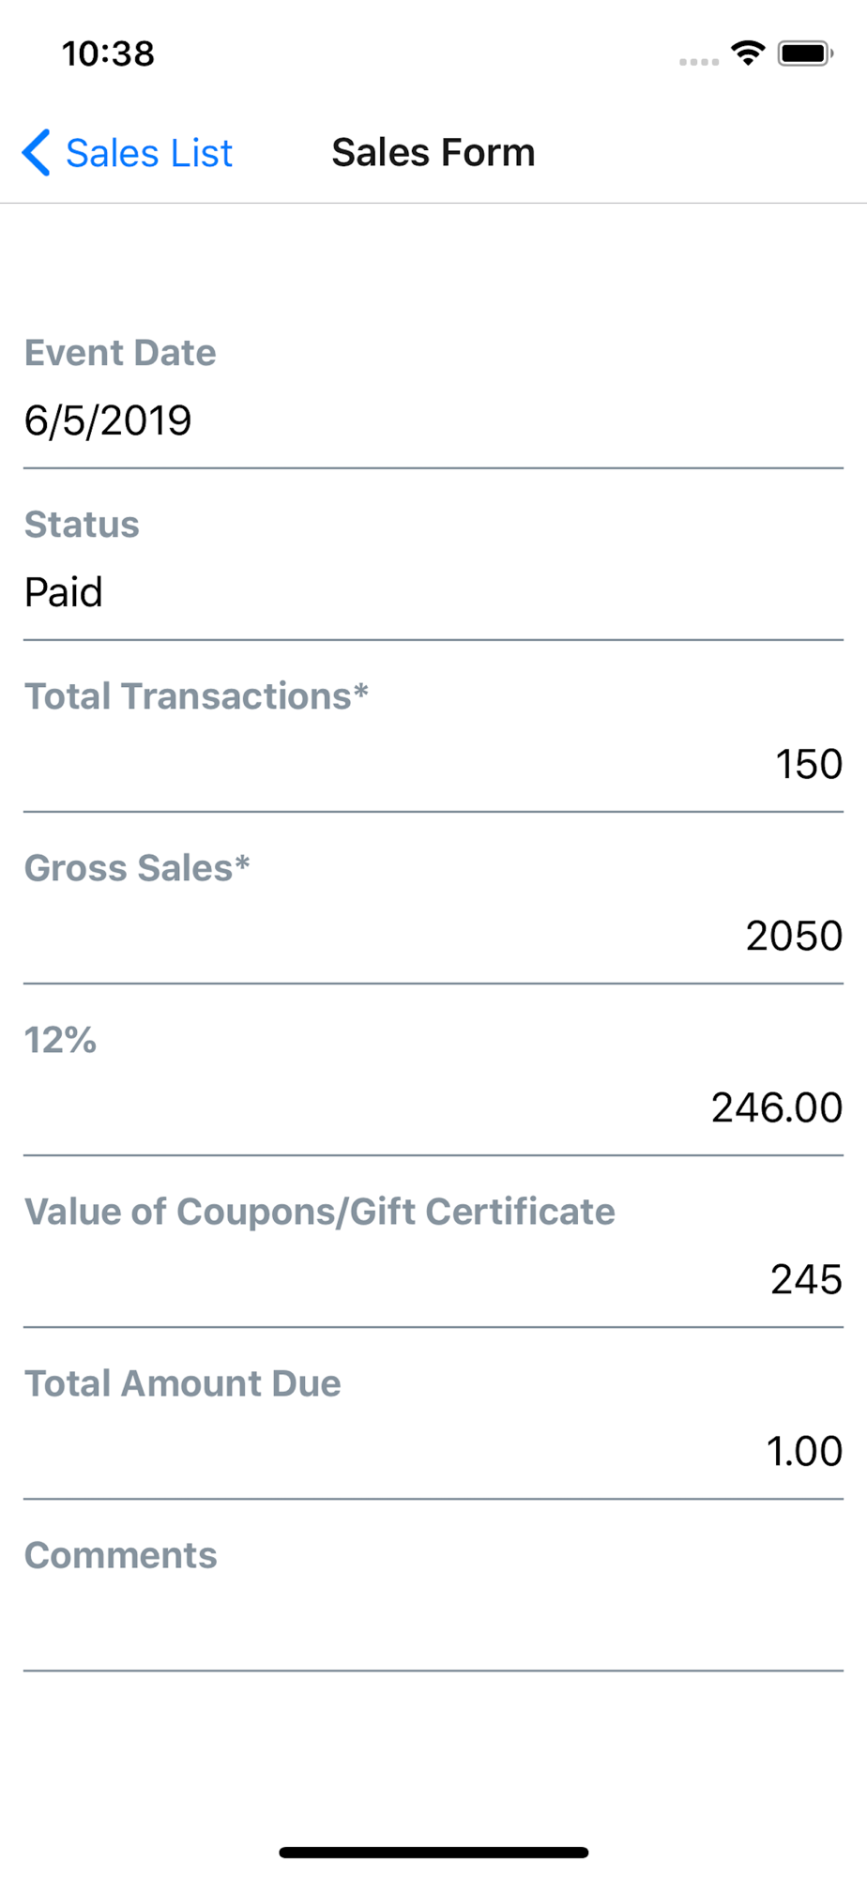Edit the Total Transactions value 150
The height and width of the screenshot is (1877, 867).
click(433, 764)
